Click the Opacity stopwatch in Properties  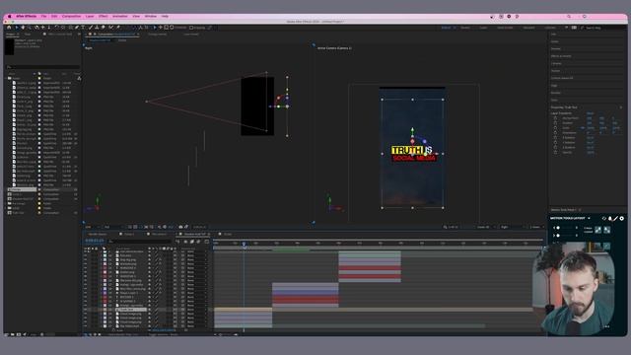click(x=555, y=153)
